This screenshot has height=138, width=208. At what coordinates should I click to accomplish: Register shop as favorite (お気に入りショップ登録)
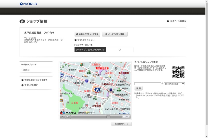[87, 34]
